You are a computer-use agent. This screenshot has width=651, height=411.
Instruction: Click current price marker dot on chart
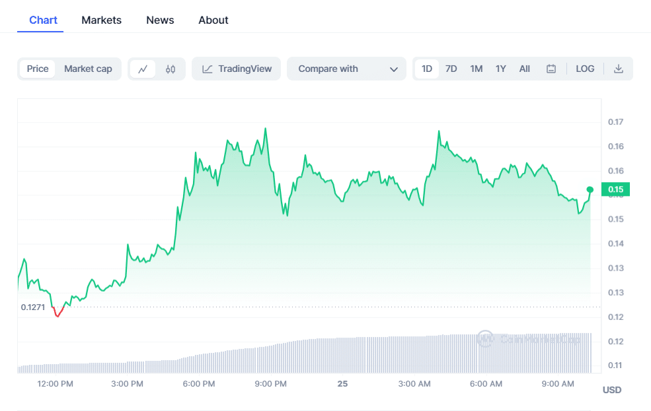point(590,189)
